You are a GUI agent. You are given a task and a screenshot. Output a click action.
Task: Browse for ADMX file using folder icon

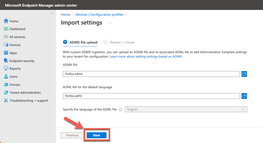tap(244, 74)
